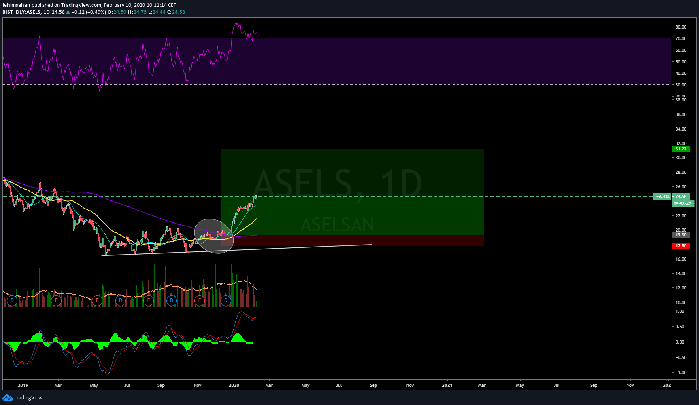Click the 50.00 level on the RSI scale
This screenshot has width=699, height=405.
tap(681, 62)
